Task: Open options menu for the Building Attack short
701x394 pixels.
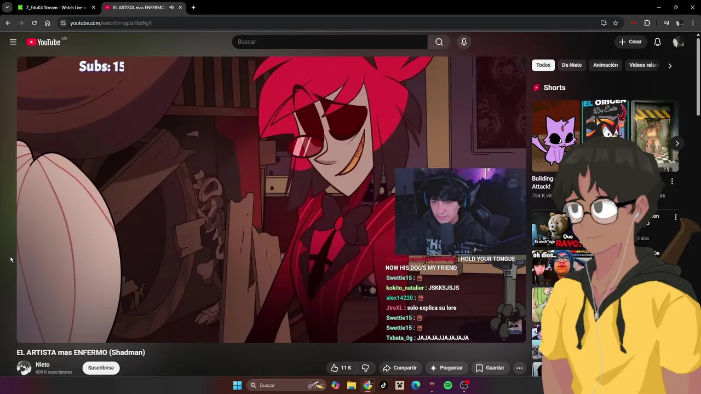Action: (672, 181)
